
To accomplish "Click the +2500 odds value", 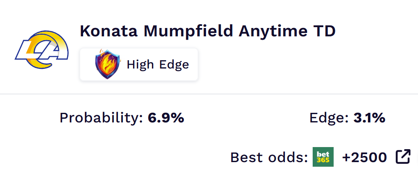I will 364,158.
